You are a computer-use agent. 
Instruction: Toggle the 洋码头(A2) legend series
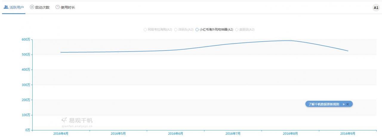coord(184,30)
